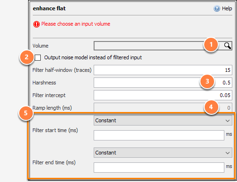
Task: Edit the Harshness value field
Action: click(x=163, y=83)
